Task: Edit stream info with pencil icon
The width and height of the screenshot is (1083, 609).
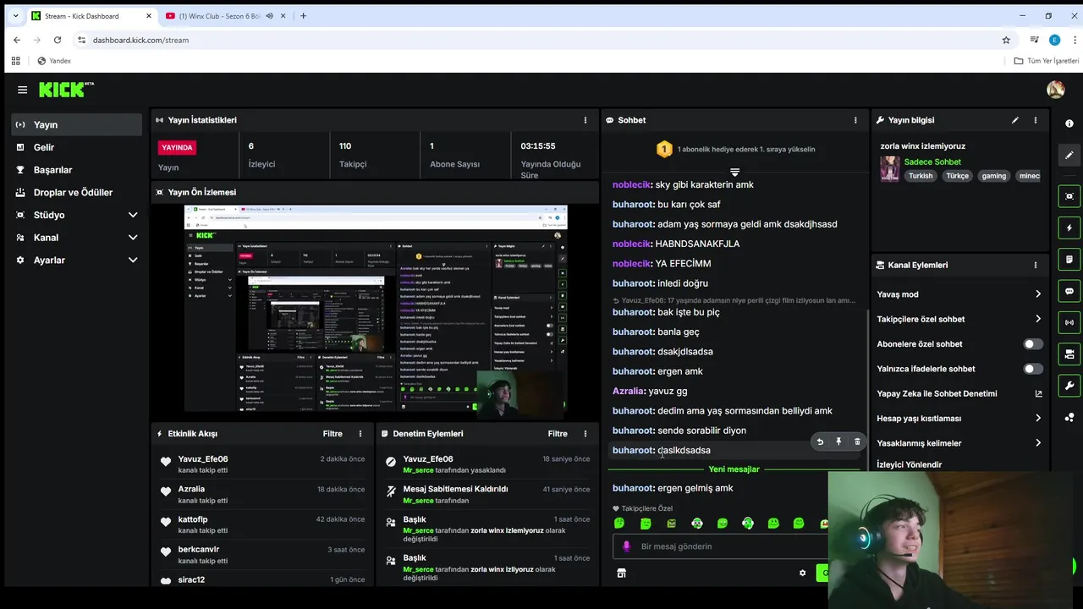Action: [1014, 120]
